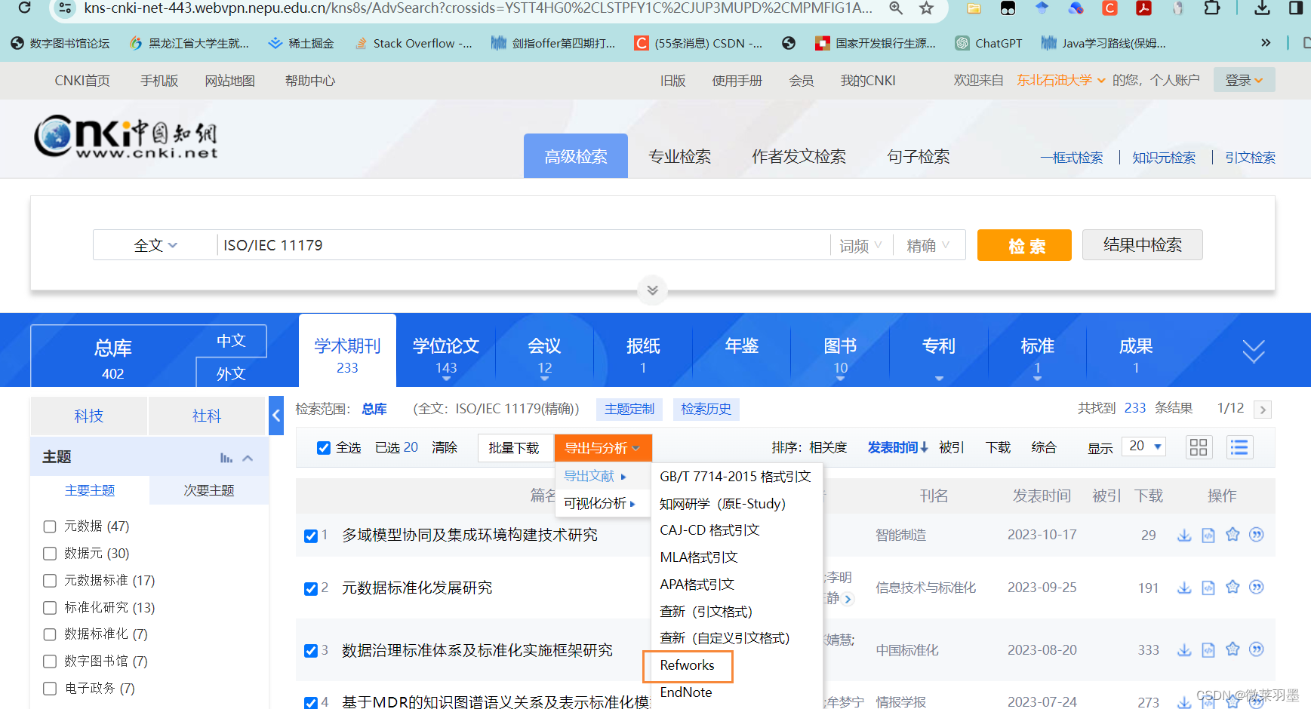Open the 登录 login dropdown
This screenshot has height=709, width=1311.
click(x=1244, y=80)
